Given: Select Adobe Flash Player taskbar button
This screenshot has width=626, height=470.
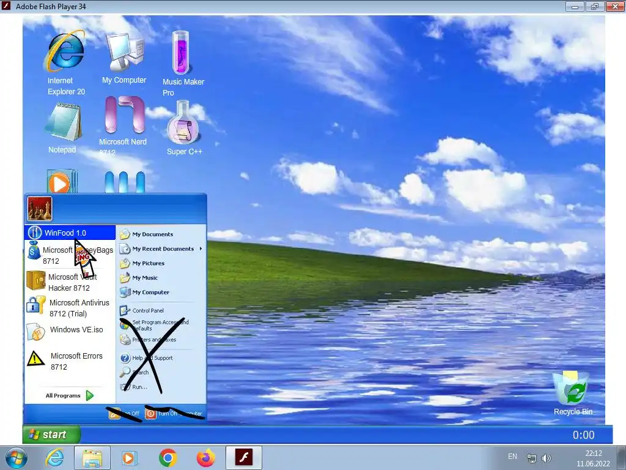Looking at the screenshot, I should [x=244, y=458].
